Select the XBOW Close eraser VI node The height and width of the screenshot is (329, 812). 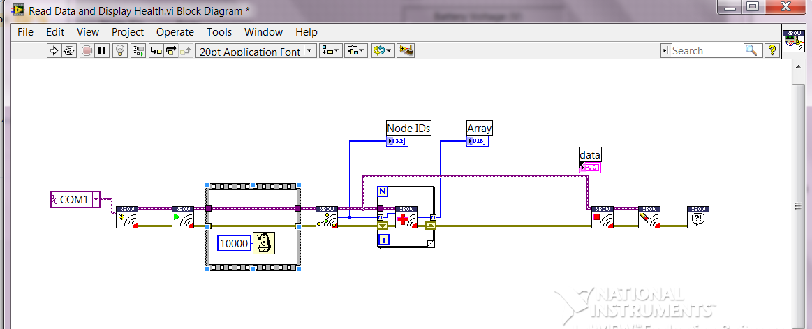pyautogui.click(x=649, y=217)
